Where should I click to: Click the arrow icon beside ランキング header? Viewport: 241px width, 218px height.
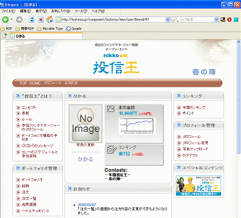tap(178, 96)
